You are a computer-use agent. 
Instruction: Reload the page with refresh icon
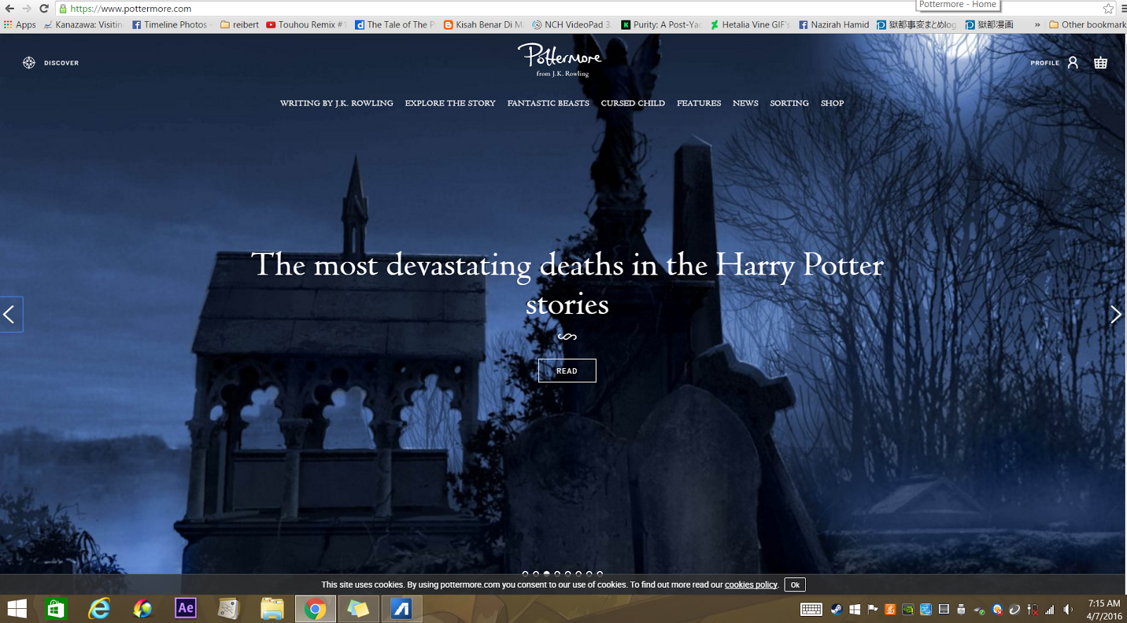coord(44,8)
